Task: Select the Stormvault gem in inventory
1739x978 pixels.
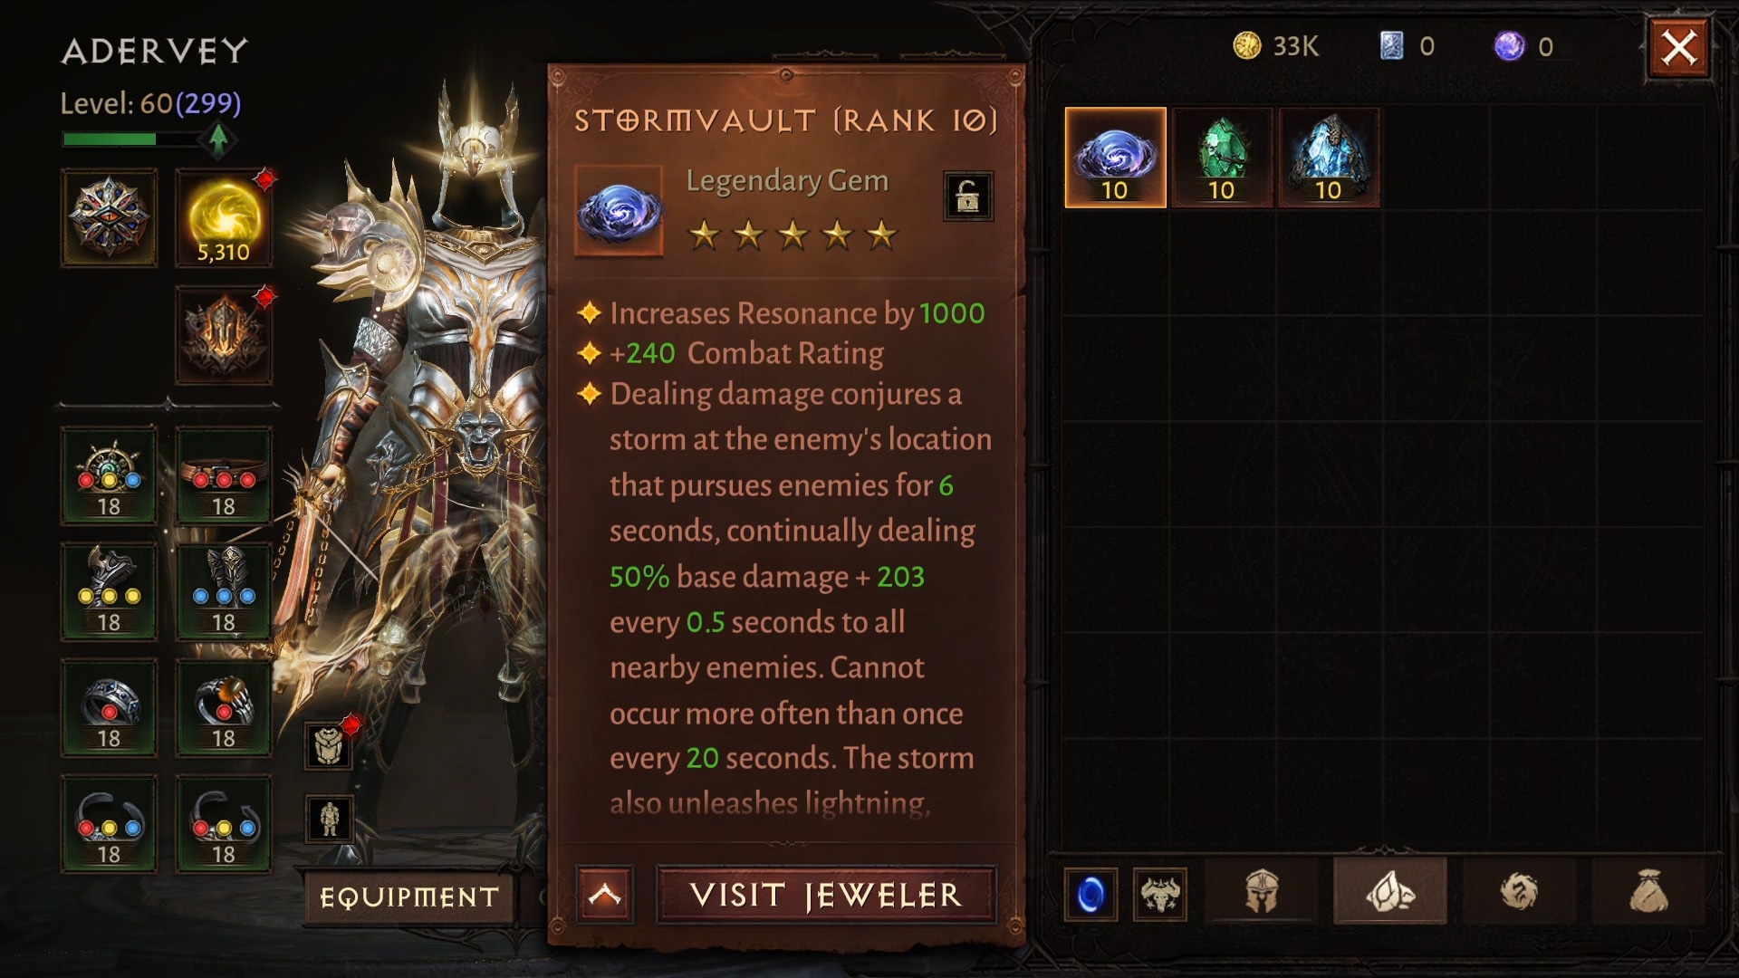Action: click(1115, 158)
